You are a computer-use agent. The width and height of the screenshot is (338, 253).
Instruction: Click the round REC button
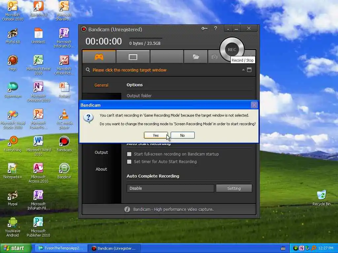pyautogui.click(x=232, y=49)
